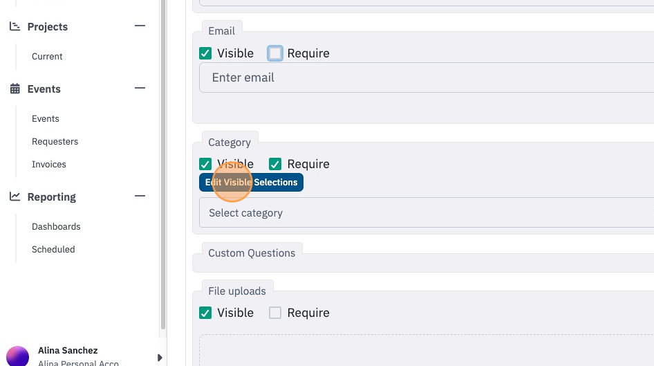The width and height of the screenshot is (654, 366).
Task: Check the File uploads Require checkbox
Action: click(275, 313)
